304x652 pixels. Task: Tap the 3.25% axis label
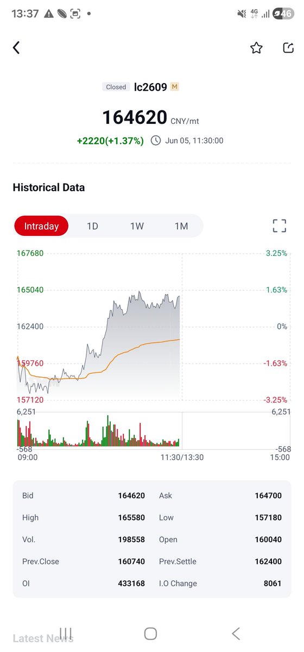click(x=277, y=253)
